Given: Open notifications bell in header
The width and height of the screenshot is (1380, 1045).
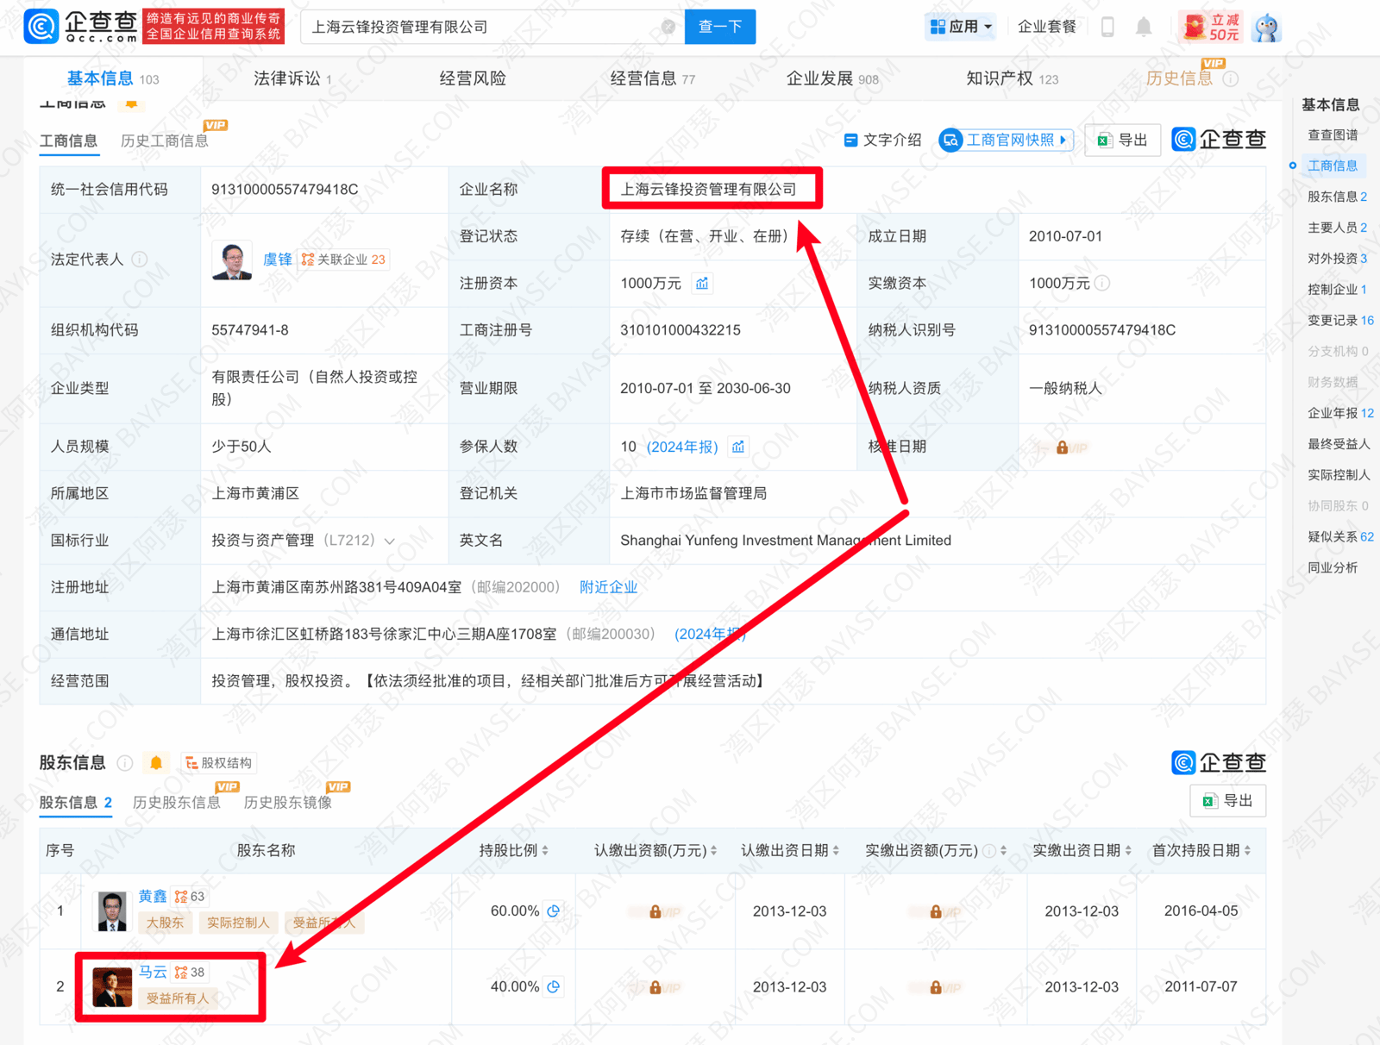Looking at the screenshot, I should [x=1144, y=27].
